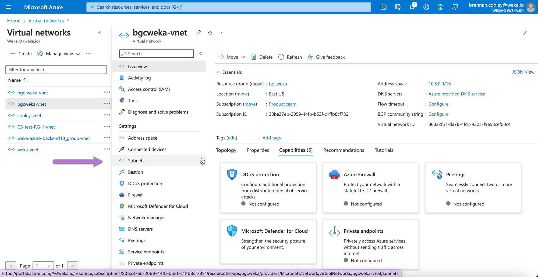This screenshot has height=277, width=538.
Task: Open the portal hamburger menu
Action: click(x=9, y=7)
